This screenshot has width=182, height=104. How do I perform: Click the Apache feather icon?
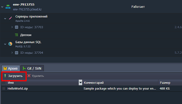pos(10,18)
